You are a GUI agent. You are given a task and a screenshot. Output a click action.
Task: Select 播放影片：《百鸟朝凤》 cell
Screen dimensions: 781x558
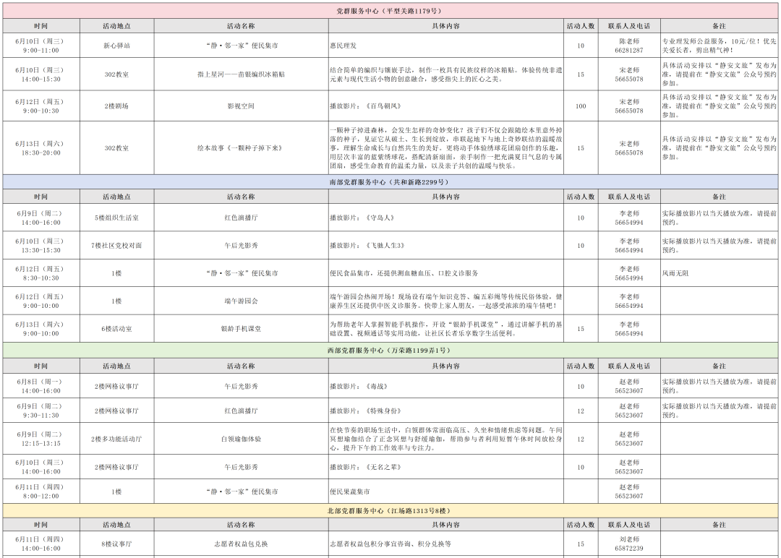(x=445, y=106)
